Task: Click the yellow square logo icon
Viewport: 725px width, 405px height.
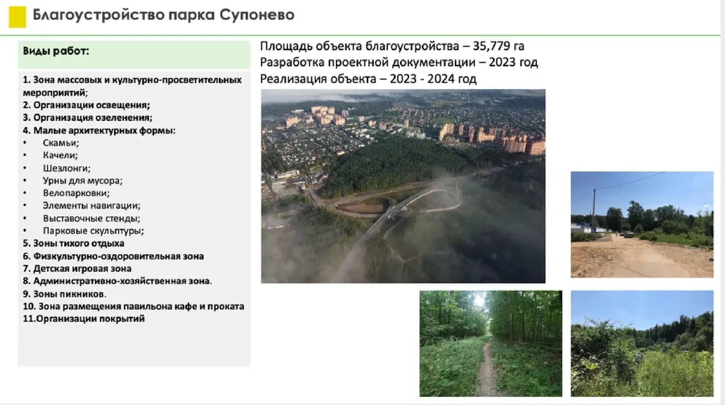Action: (17, 15)
